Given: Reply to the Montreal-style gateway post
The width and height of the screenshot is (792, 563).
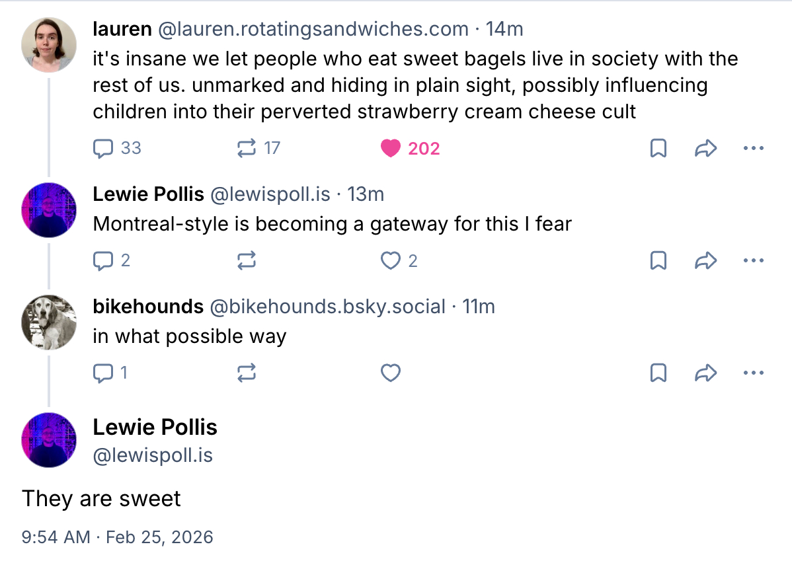Looking at the screenshot, I should [103, 261].
